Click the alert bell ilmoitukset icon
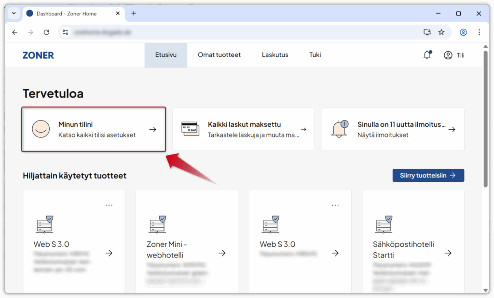 point(340,129)
